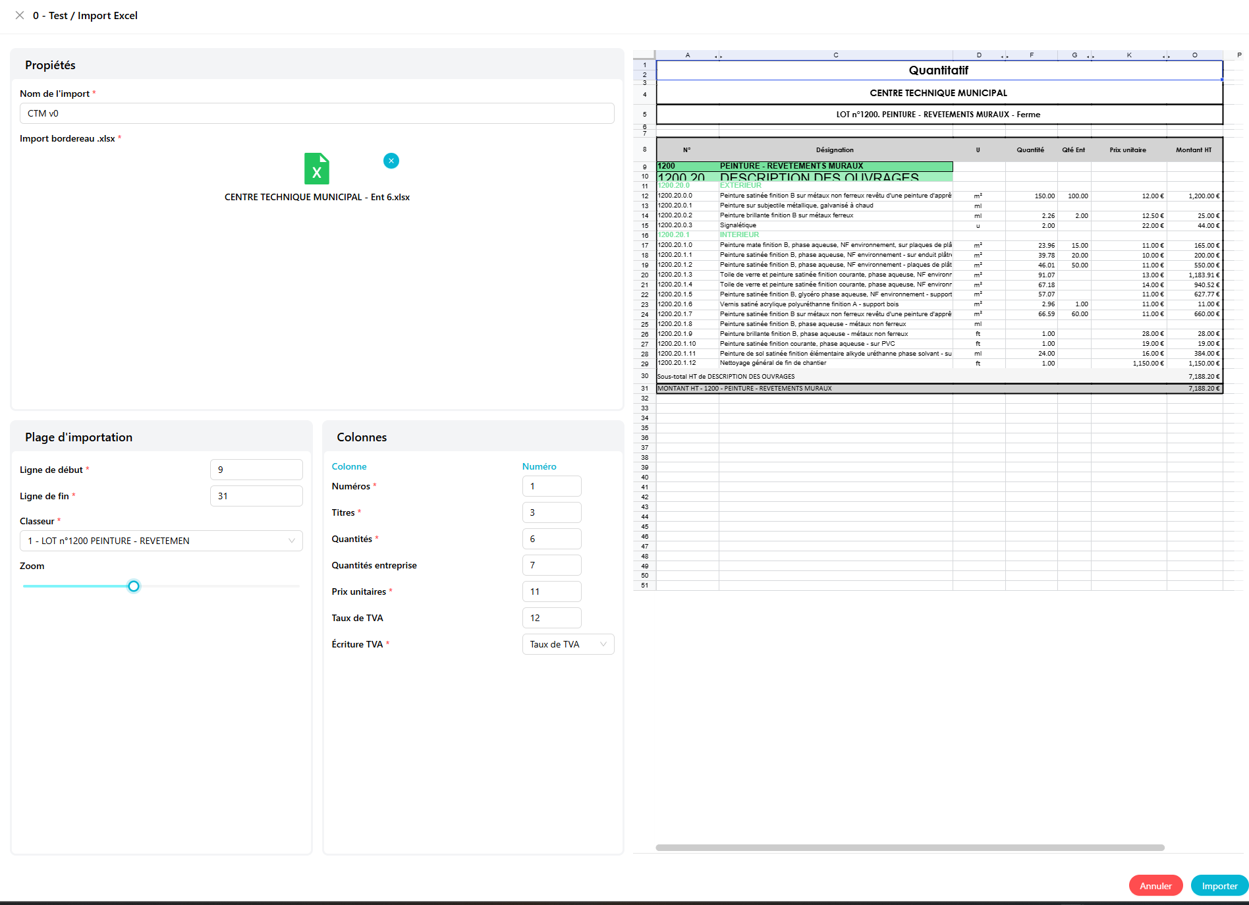Click the 'LOT n°1200. PEINTURE' header cell
This screenshot has width=1249, height=905.
pyautogui.click(x=939, y=115)
